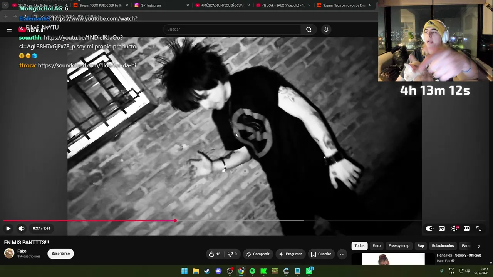493x277 pixels.
Task: Select the Relacionados filter chip
Action: (x=443, y=246)
